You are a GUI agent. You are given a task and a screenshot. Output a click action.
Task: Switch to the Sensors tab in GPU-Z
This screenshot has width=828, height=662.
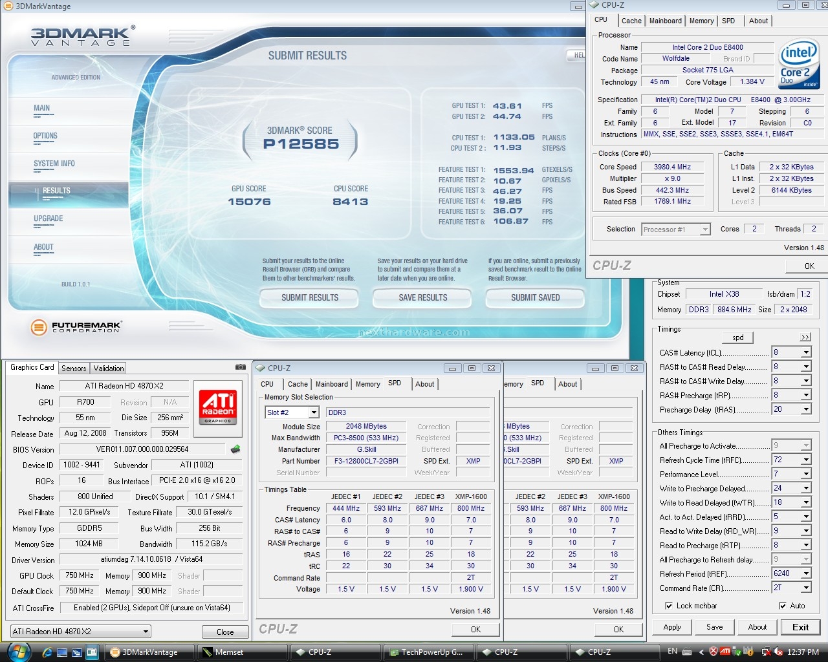tap(74, 368)
